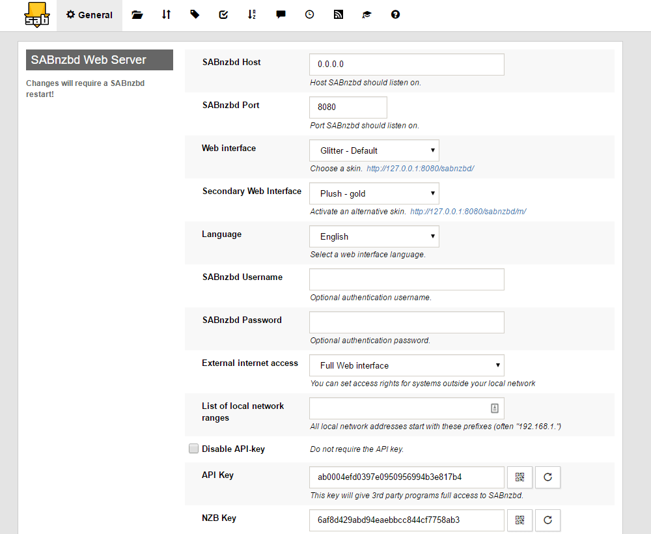The image size is (651, 534).
Task: Select the General settings tab
Action: (89, 15)
